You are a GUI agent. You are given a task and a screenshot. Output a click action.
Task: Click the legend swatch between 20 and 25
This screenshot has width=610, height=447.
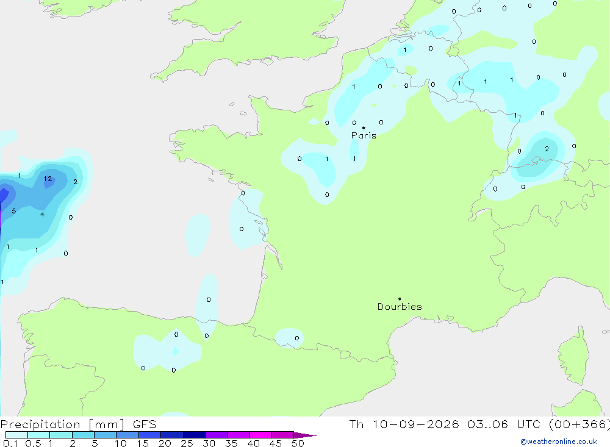point(172,435)
